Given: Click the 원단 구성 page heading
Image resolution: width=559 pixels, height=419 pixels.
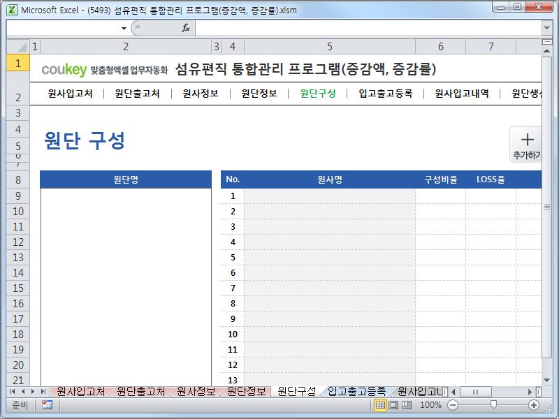Looking at the screenshot, I should pos(85,140).
